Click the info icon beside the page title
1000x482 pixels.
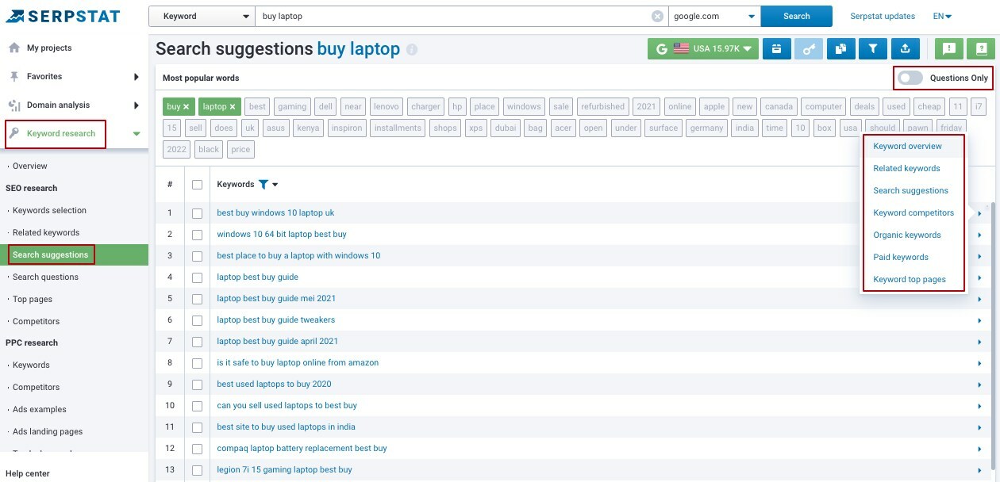pos(411,50)
